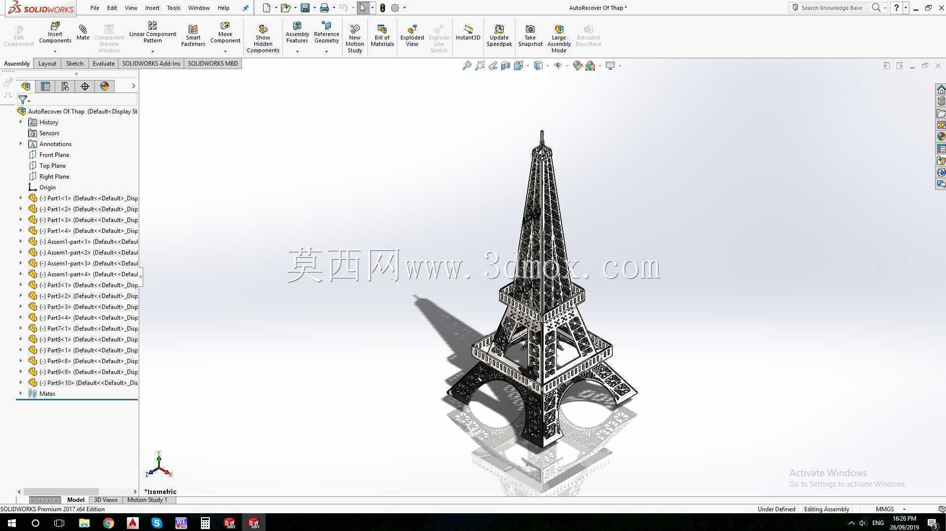Open Insert Components dropdown arrow
Viewport: 946px width, 531px height.
[x=55, y=51]
